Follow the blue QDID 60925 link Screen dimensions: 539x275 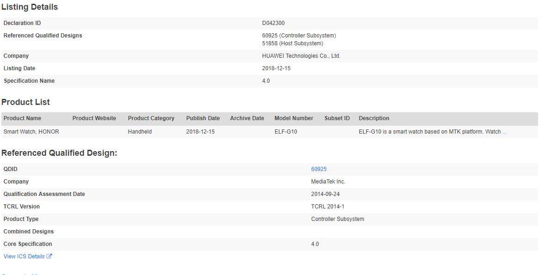click(319, 169)
